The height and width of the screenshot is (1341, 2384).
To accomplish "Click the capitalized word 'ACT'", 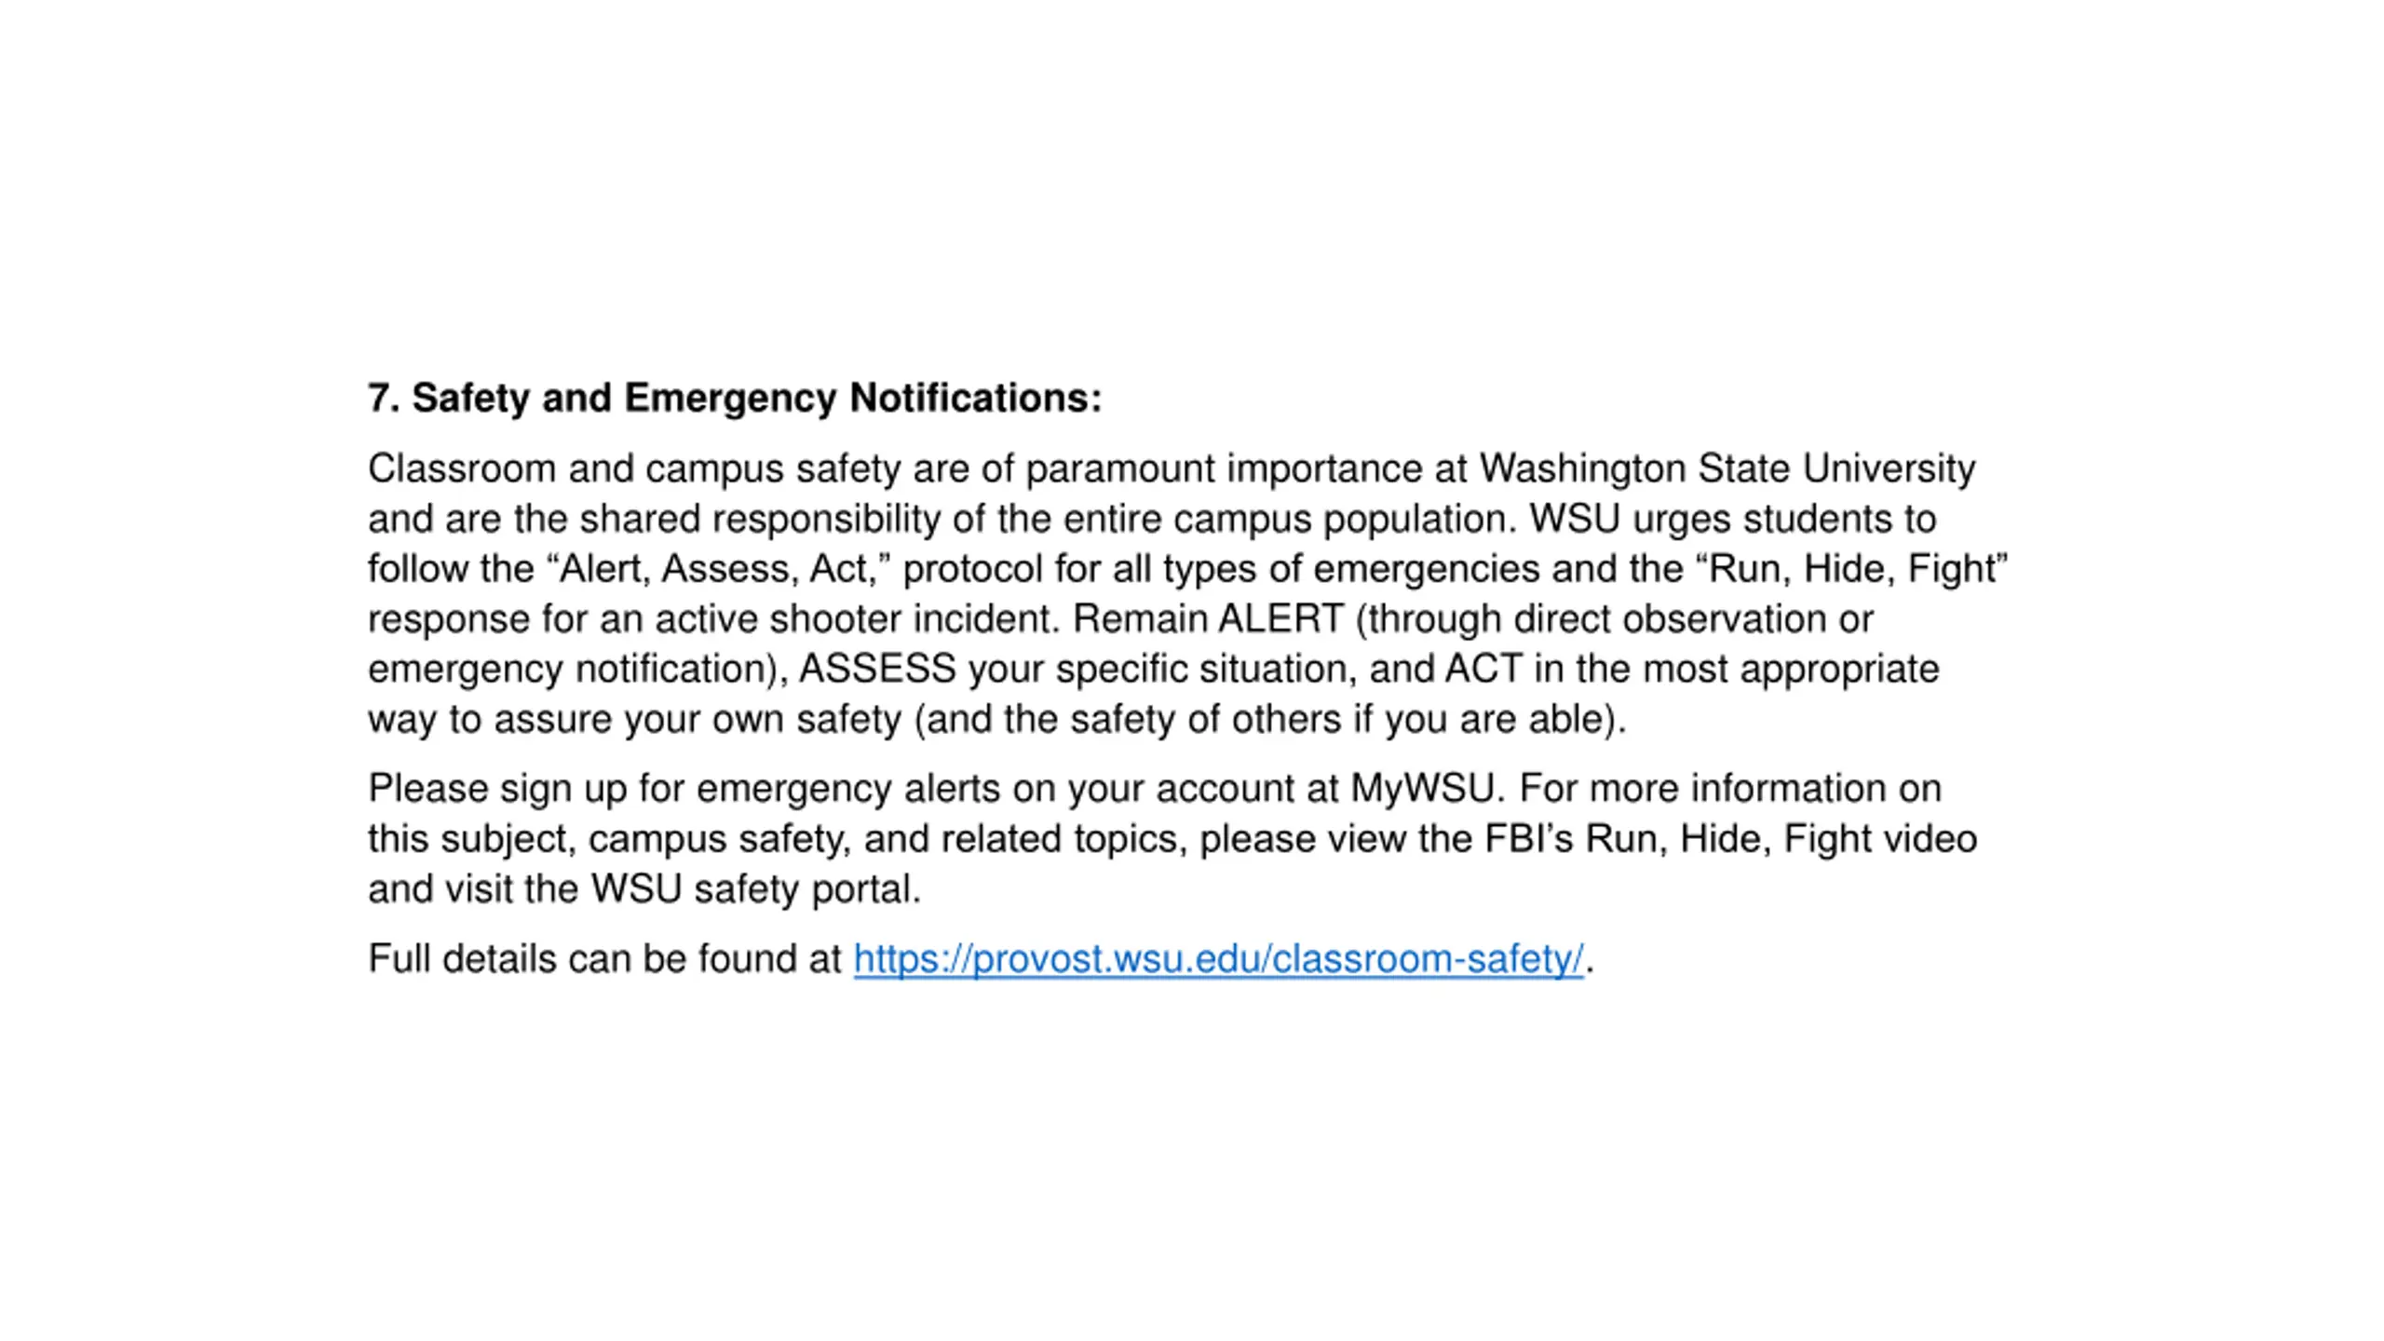I will (x=1483, y=669).
